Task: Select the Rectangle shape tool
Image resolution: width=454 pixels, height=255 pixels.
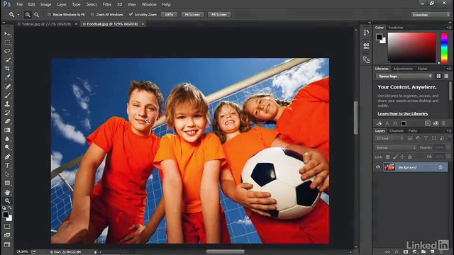Action: [7, 183]
